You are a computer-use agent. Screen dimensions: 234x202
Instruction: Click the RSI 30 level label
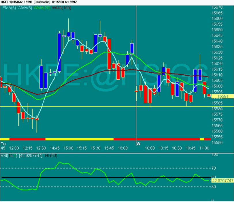[x=214, y=187]
